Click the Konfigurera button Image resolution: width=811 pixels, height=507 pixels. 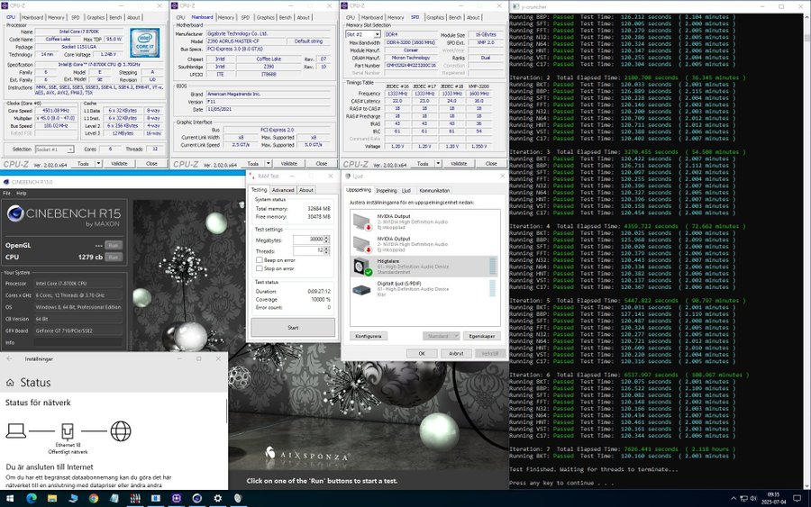coord(368,336)
